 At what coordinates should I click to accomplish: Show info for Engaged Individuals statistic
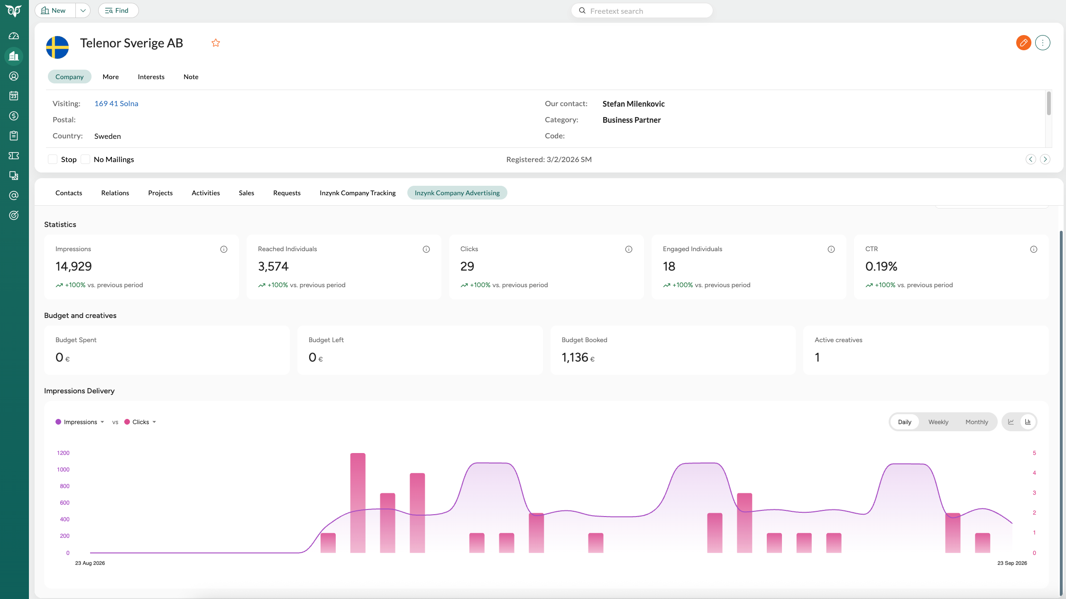pos(831,249)
